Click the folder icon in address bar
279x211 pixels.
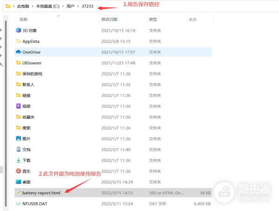click(x=8, y=6)
